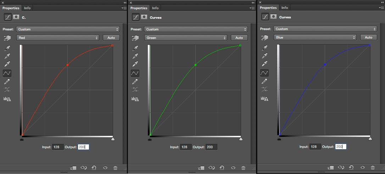385x174 pixels.
Task: Click the layer mask icon in the Green panel header
Action: (x=144, y=17)
